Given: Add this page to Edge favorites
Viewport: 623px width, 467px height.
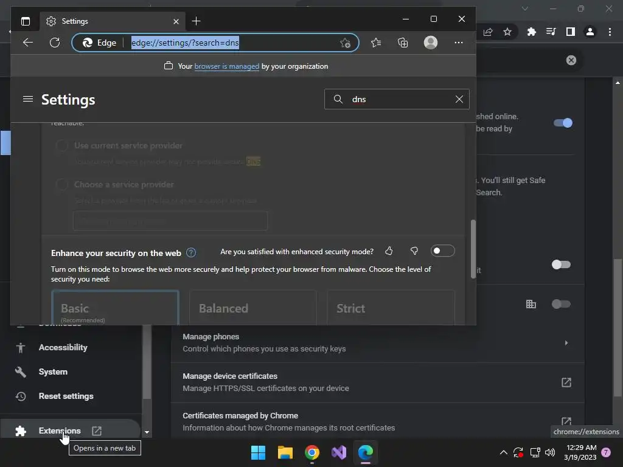Looking at the screenshot, I should (x=346, y=43).
